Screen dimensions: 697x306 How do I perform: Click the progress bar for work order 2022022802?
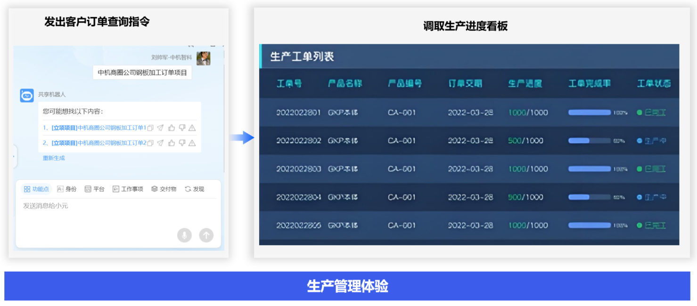click(x=589, y=141)
